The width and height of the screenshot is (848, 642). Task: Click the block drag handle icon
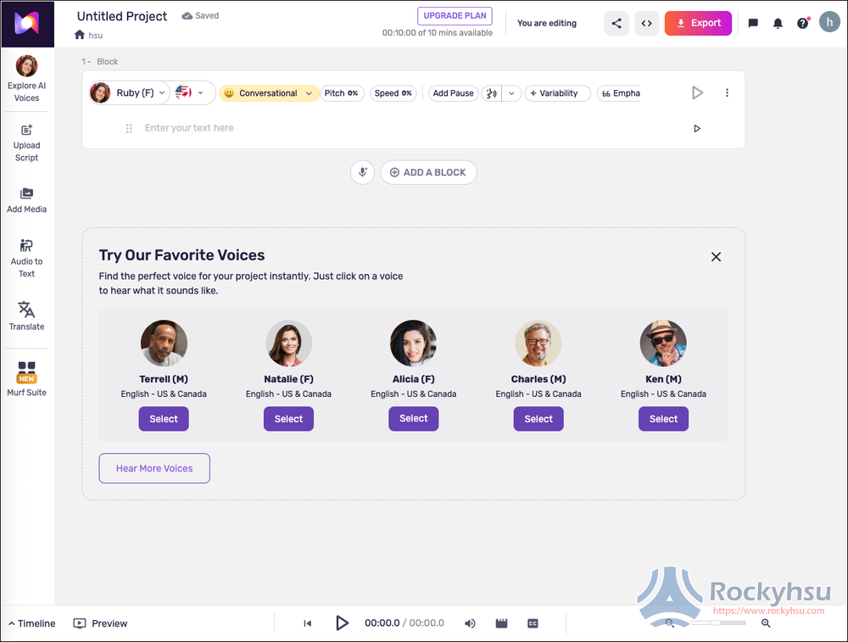pyautogui.click(x=129, y=128)
